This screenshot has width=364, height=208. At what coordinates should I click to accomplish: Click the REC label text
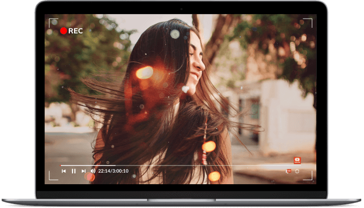(75, 30)
